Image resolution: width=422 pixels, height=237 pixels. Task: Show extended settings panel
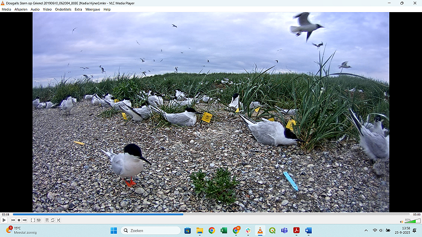pos(38,220)
